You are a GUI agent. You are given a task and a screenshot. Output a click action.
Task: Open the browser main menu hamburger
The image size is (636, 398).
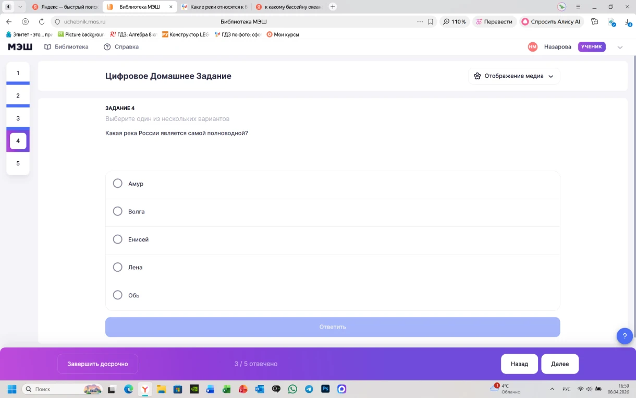pyautogui.click(x=577, y=7)
